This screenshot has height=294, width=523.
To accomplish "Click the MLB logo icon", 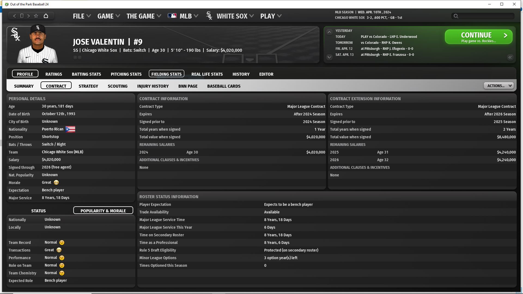I will pos(172,16).
